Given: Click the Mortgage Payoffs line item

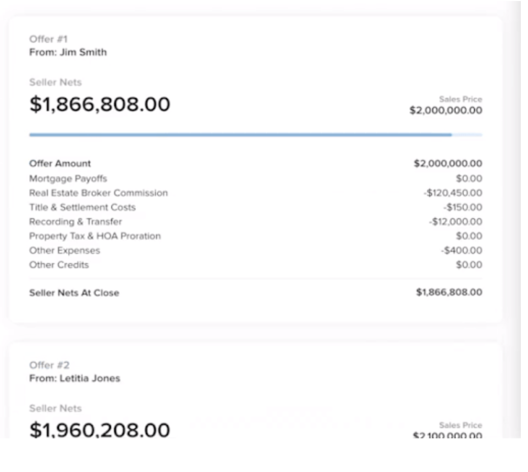Looking at the screenshot, I should [255, 178].
